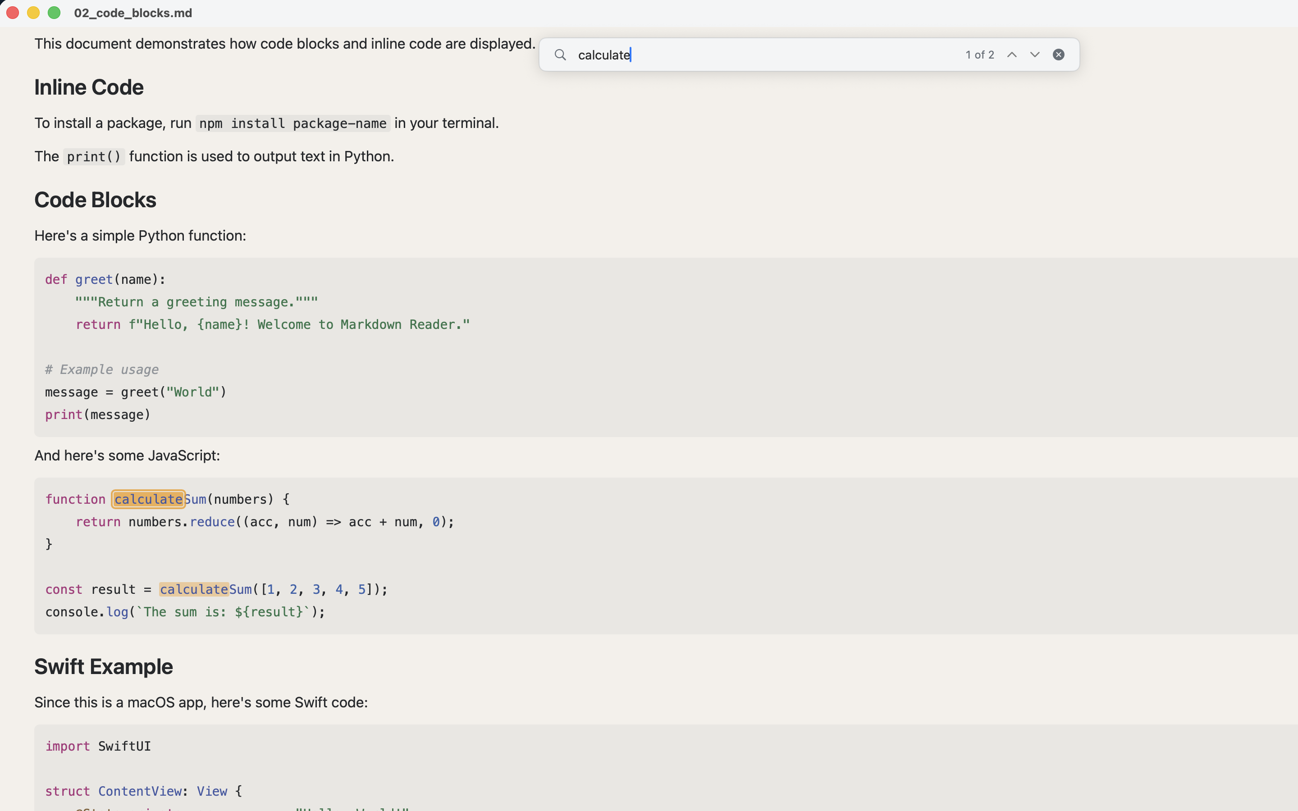The height and width of the screenshot is (811, 1298).
Task: Click 'message = greet("World")' line
Action: tap(136, 392)
